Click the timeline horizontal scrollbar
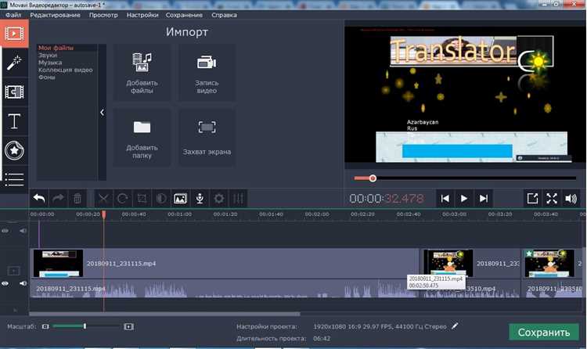Screen dimensions: 587x349 coord(164,314)
